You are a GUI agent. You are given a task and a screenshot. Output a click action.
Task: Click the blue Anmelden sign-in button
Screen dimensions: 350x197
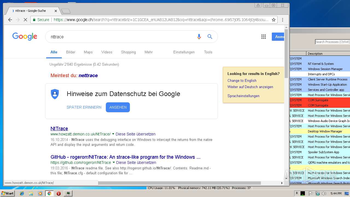[278, 37]
